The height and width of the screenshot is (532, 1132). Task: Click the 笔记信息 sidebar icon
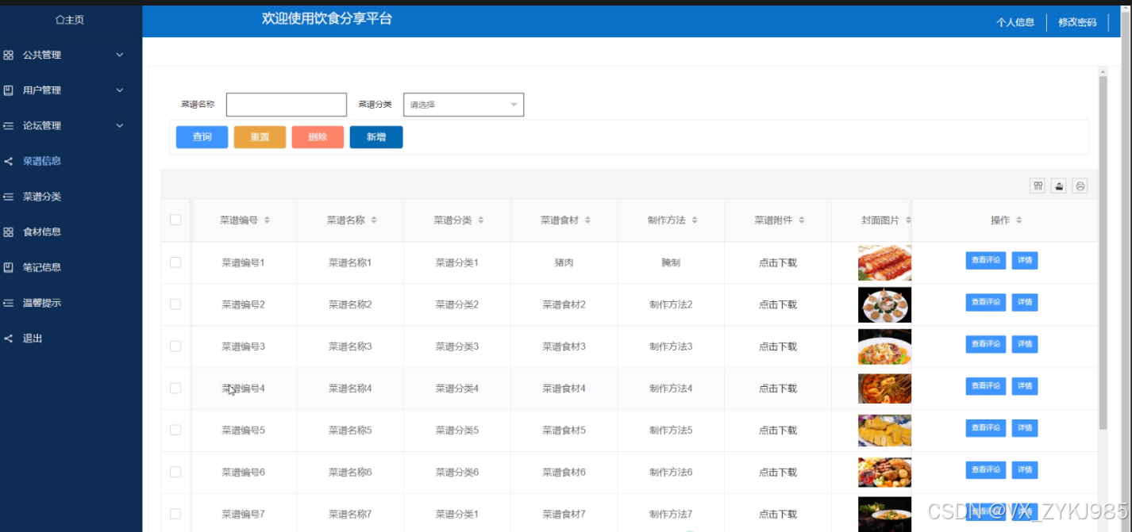point(8,267)
